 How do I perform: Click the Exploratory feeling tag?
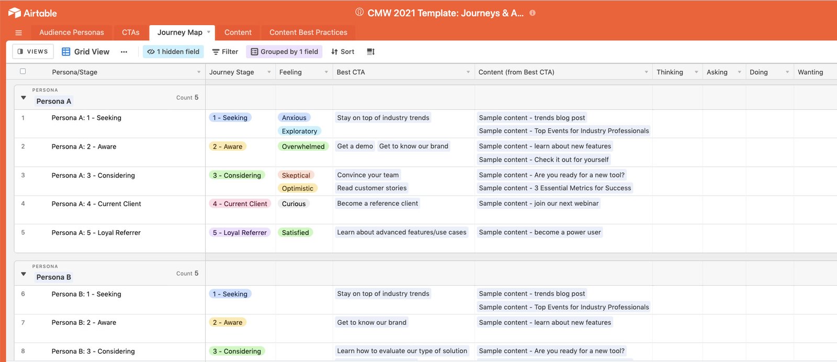[299, 131]
